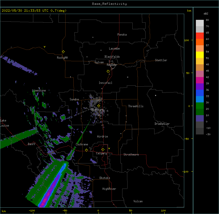The width and height of the screenshot is (219, 214).
Task: Click the Ponoka city label
Action: tap(122, 35)
